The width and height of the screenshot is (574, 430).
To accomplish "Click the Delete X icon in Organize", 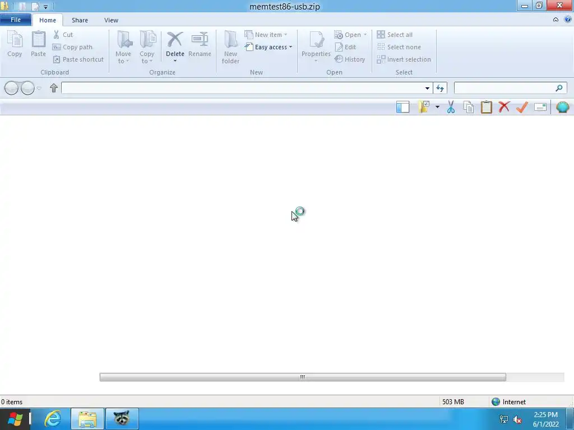I will pos(175,40).
